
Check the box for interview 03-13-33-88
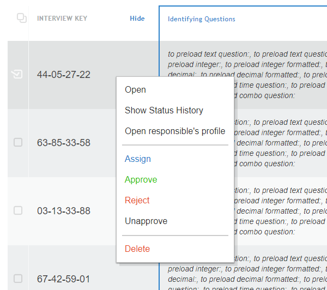coord(18,210)
